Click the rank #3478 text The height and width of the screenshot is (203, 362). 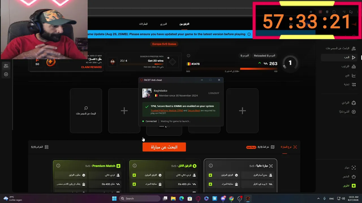195,64
